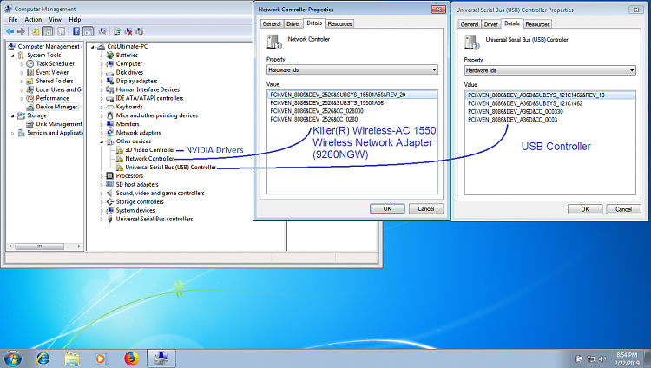Select the Network Controller device under Other devices
This screenshot has height=368, width=651.
[x=149, y=159]
